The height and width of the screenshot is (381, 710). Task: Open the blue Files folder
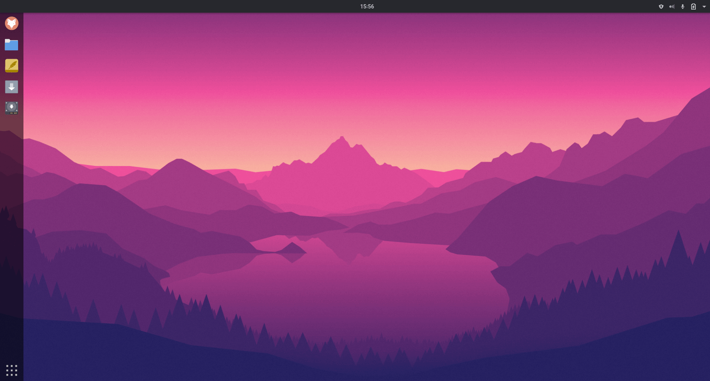point(12,45)
